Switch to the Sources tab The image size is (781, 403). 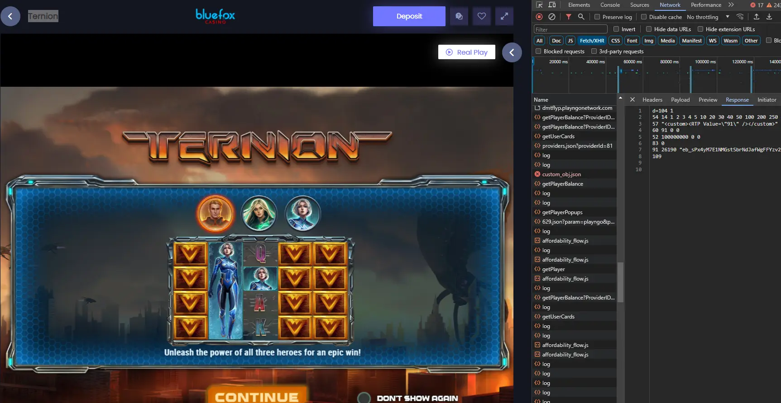click(x=640, y=5)
